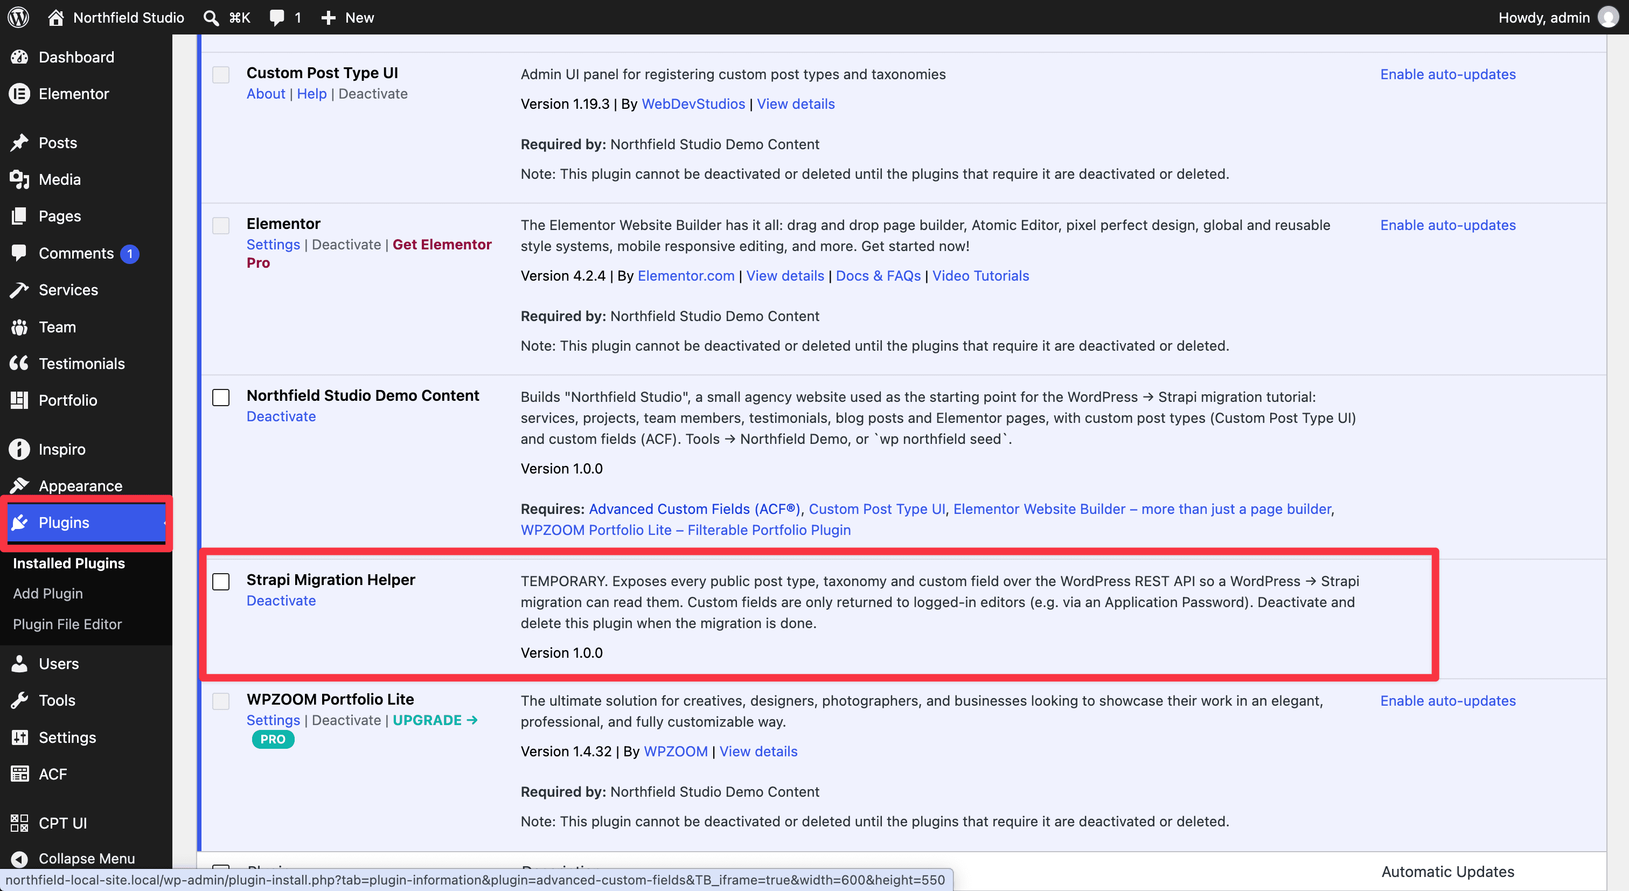Image resolution: width=1629 pixels, height=891 pixels.
Task: Open WebDevStudios author link
Action: [693, 104]
